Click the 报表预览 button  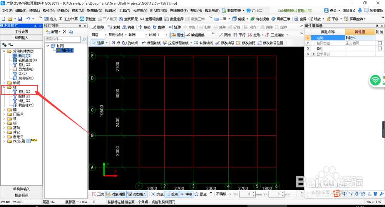22,195
